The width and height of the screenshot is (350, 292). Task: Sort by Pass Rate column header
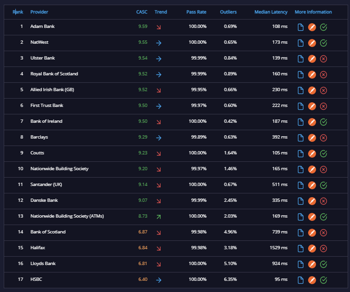click(196, 12)
